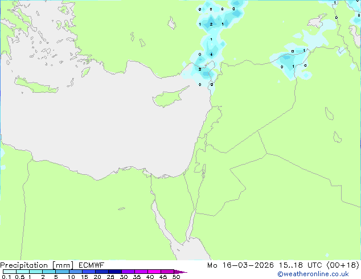The width and height of the screenshot is (361, 279).
Task: Click the "15..18 UTC" time range
Action: [301, 265]
